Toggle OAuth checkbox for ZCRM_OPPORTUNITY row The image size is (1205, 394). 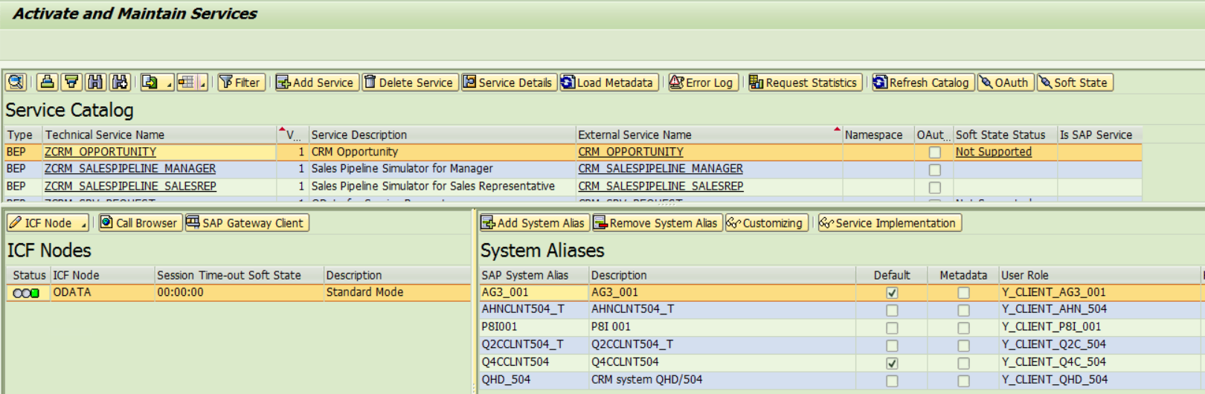[x=935, y=152]
